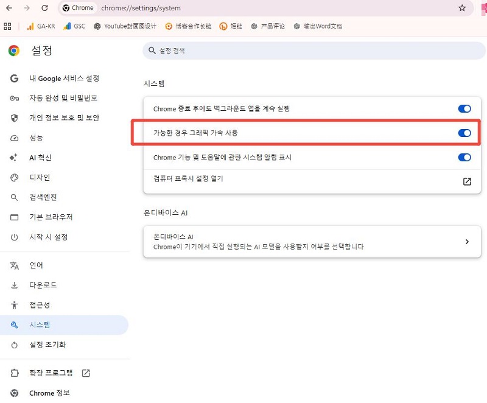This screenshot has width=487, height=403.
Task: Click the reset icon for 설정 초기화
Action: tap(14, 345)
